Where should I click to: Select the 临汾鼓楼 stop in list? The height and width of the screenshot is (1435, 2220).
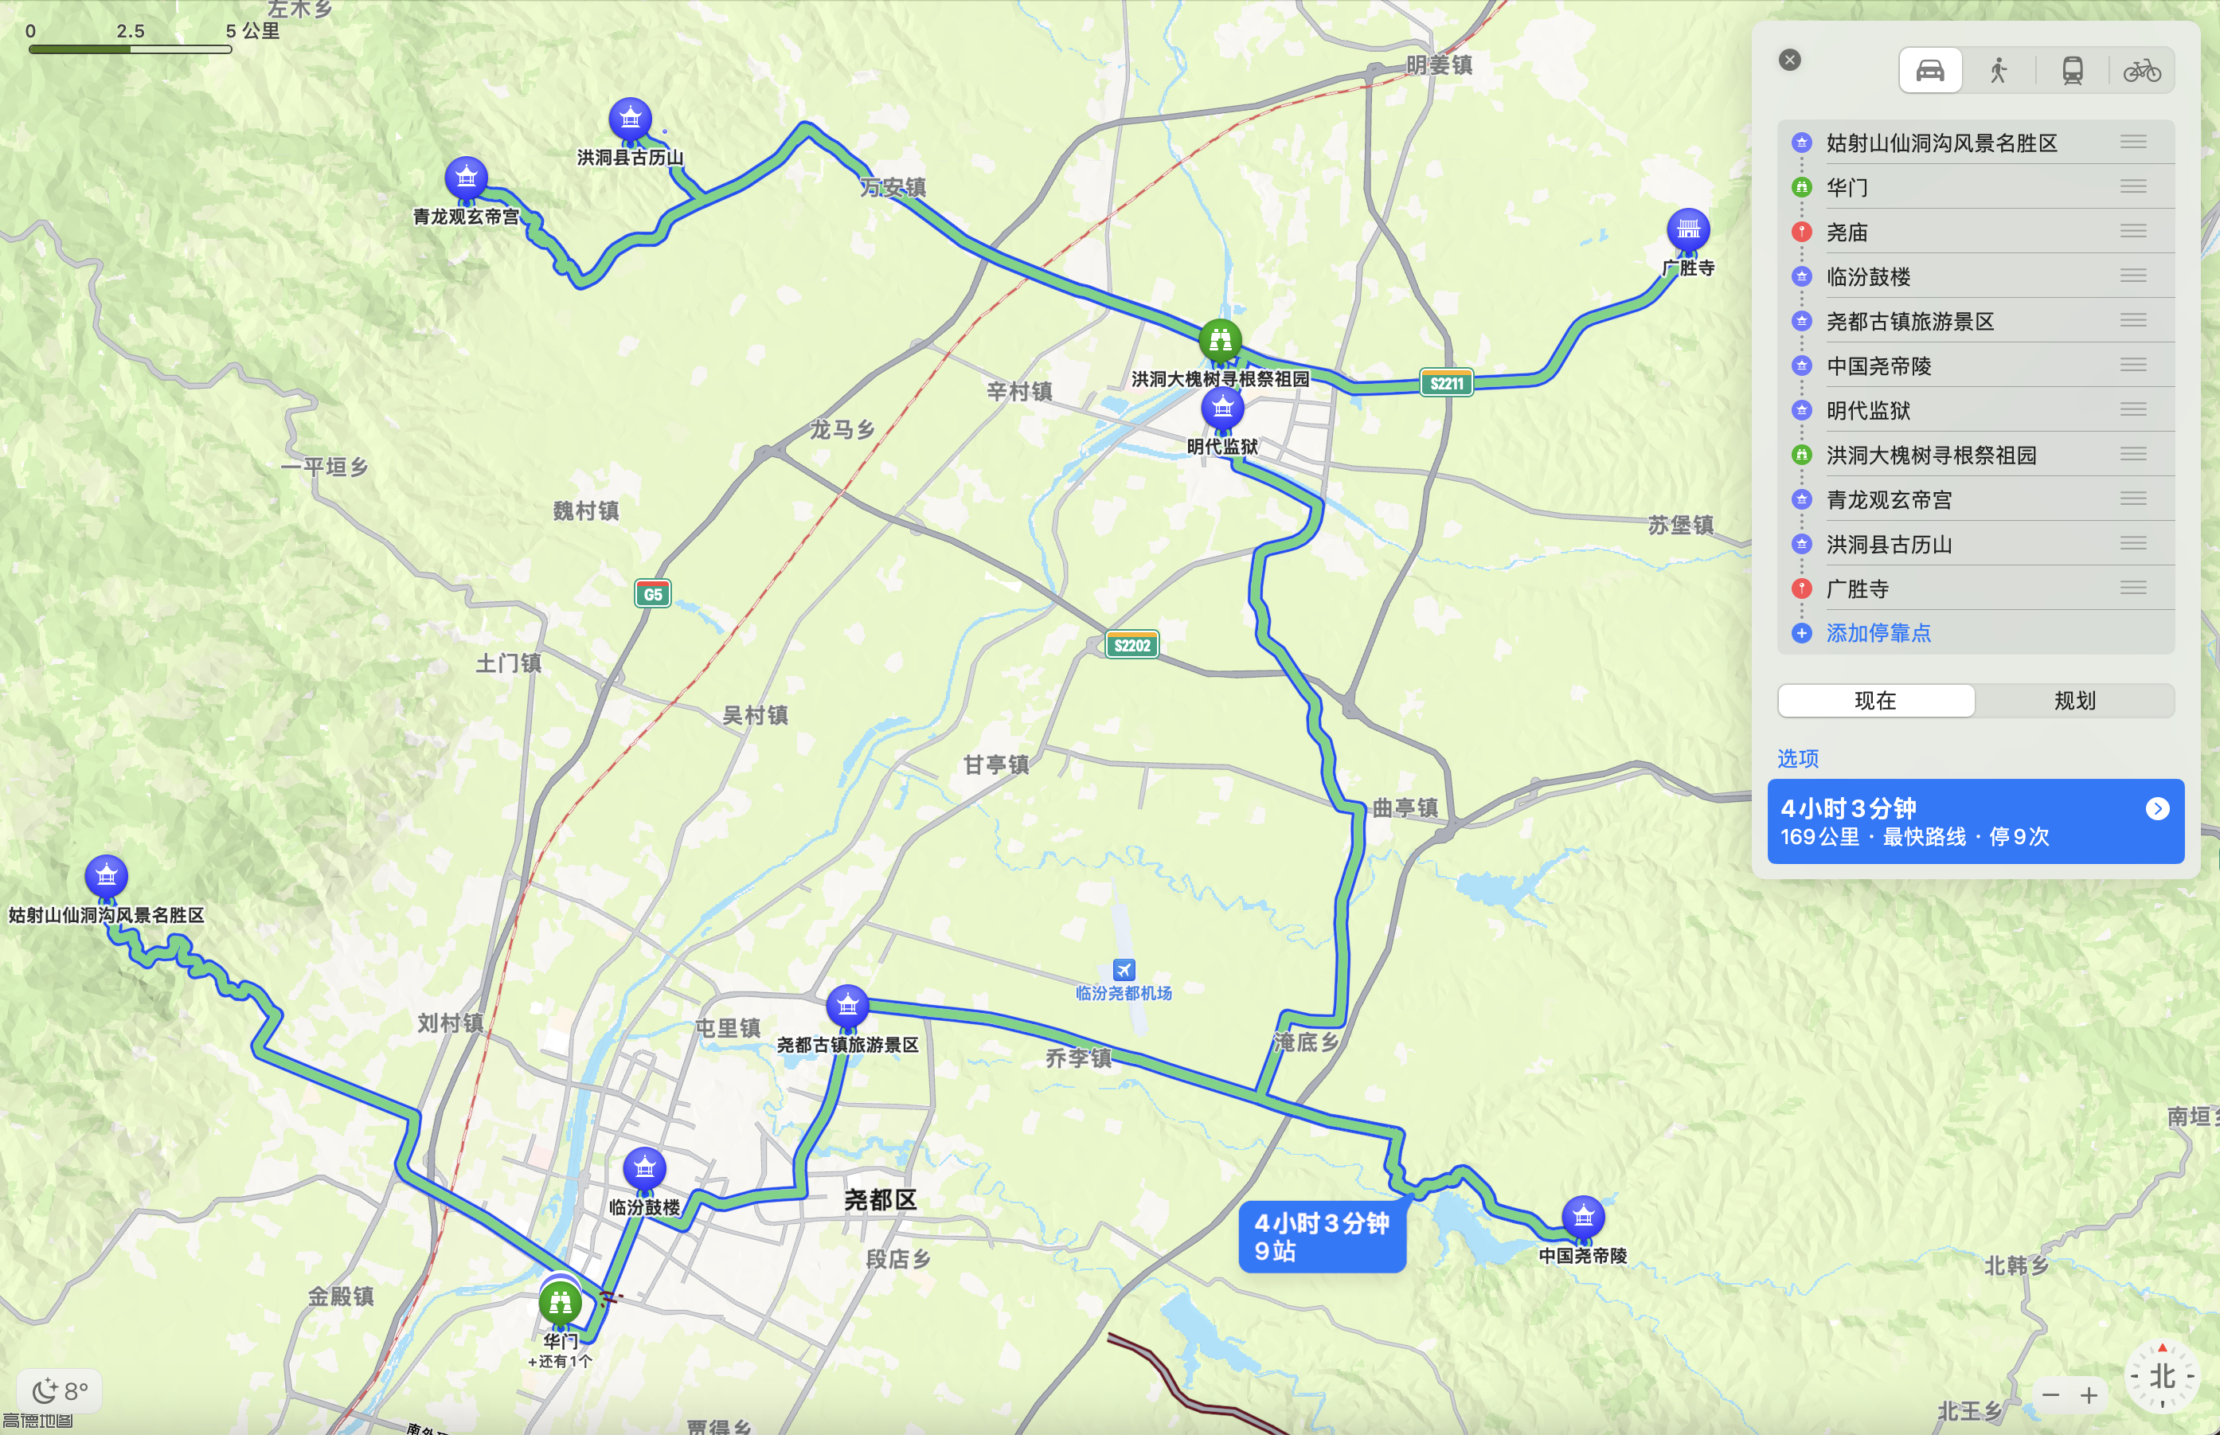[x=1869, y=277]
